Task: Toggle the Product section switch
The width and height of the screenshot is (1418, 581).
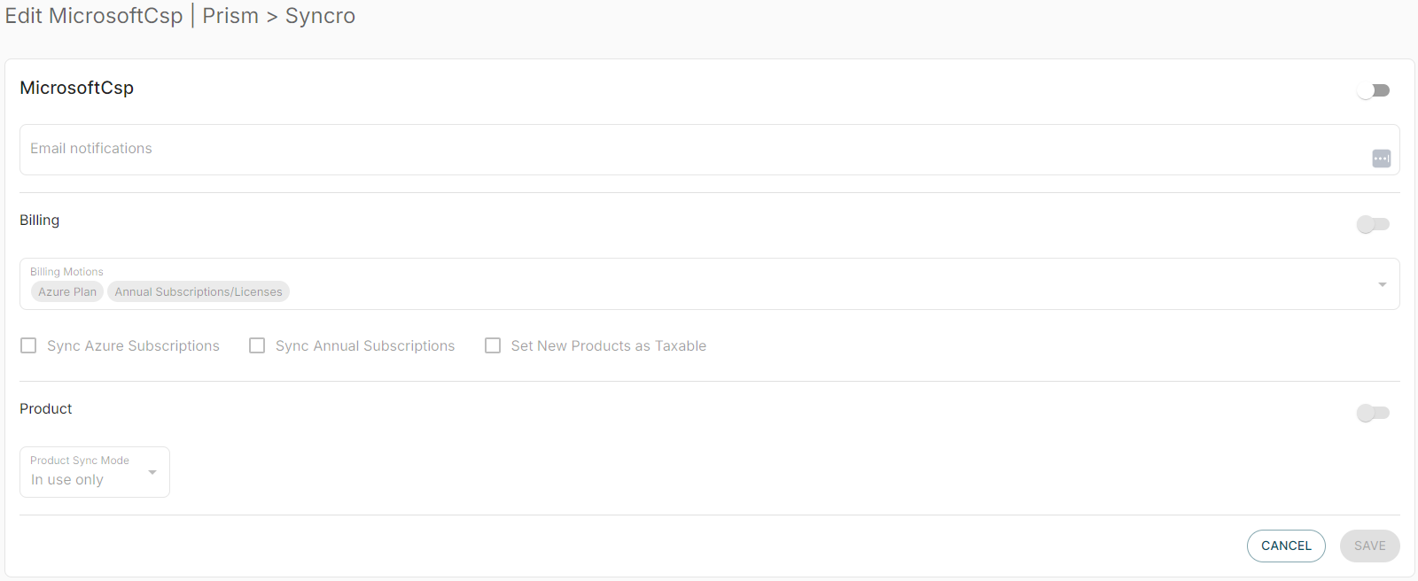Action: click(1373, 413)
